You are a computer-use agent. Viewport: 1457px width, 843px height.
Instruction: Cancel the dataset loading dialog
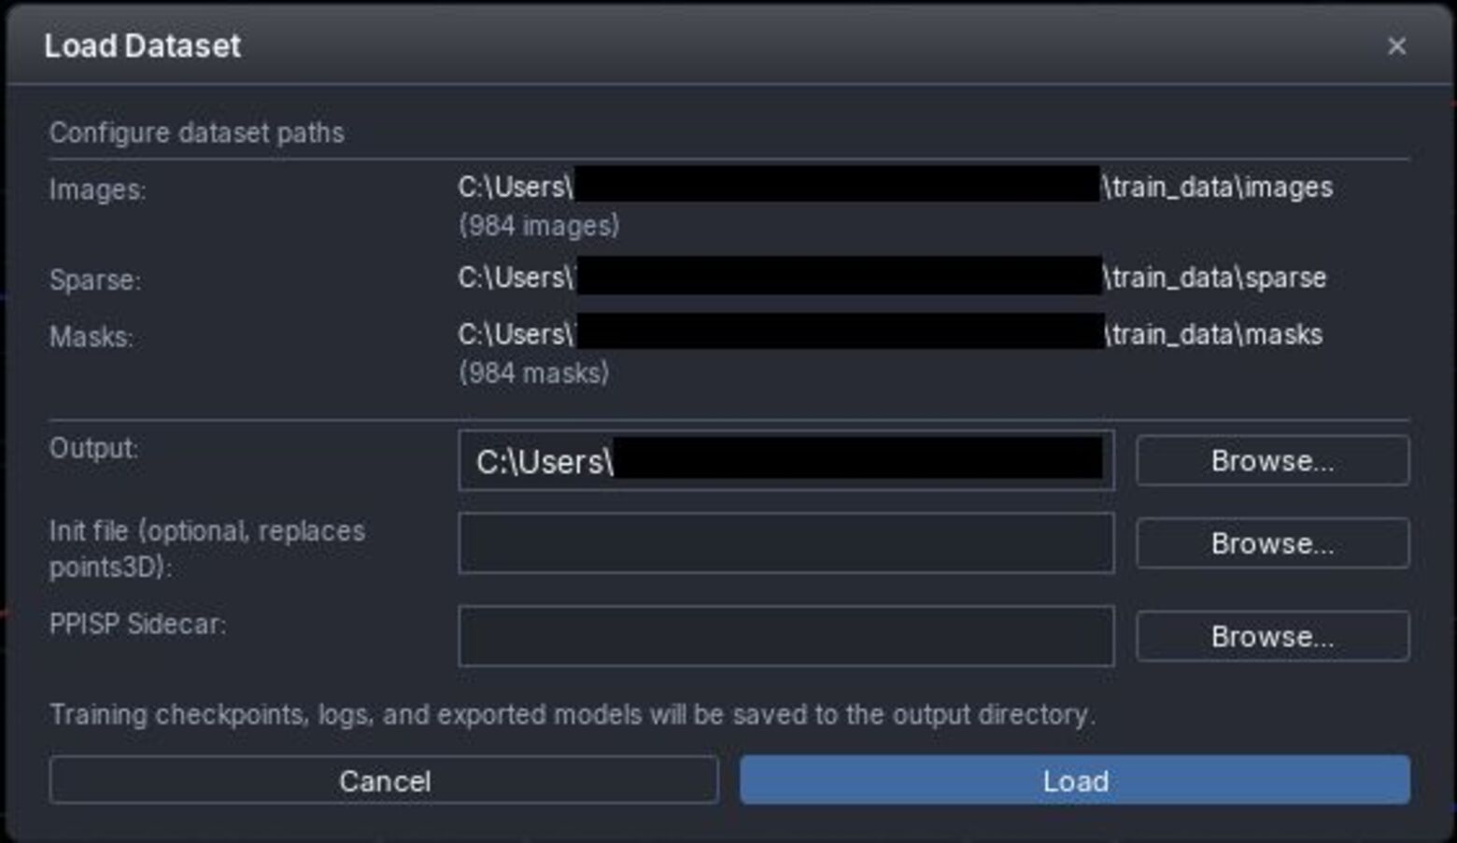[x=384, y=780]
